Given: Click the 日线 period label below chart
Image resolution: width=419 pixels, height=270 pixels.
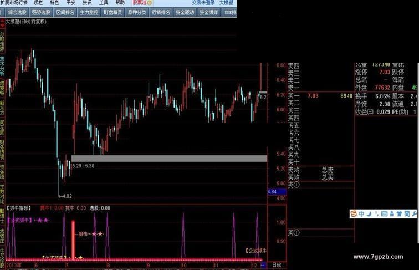Looking at the screenshot, I should point(277,265).
